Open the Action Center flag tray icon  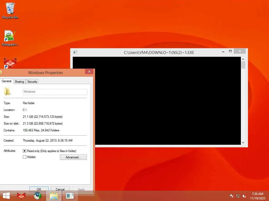231,196
